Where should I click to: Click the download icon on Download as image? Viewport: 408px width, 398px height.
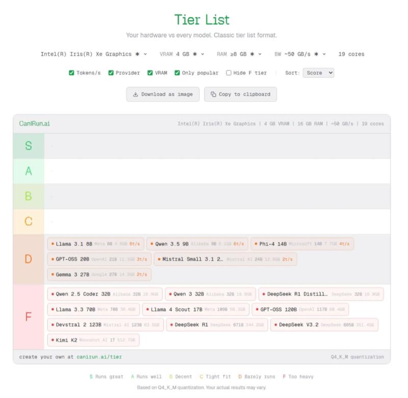click(x=136, y=95)
